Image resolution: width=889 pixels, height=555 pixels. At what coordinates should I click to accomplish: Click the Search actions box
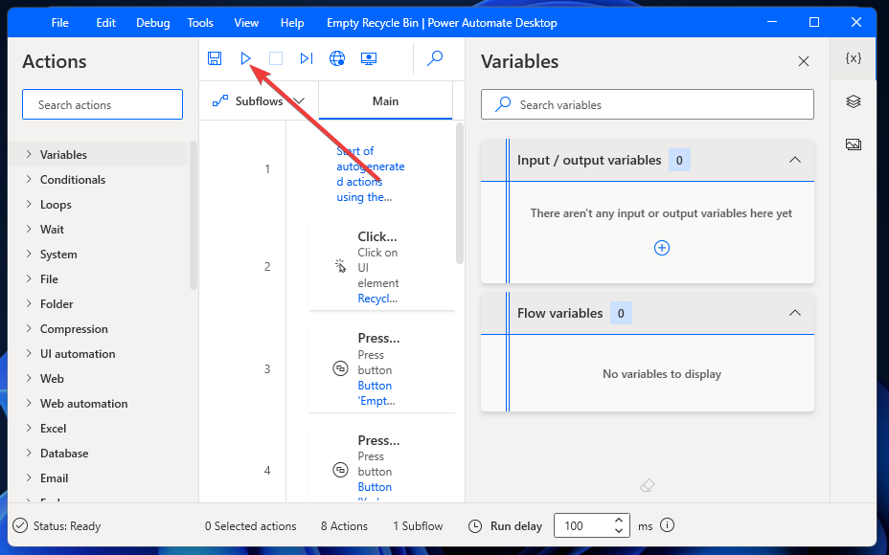coord(103,104)
